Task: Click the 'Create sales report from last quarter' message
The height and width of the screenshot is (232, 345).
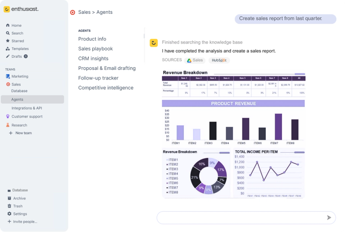Action: 285,19
